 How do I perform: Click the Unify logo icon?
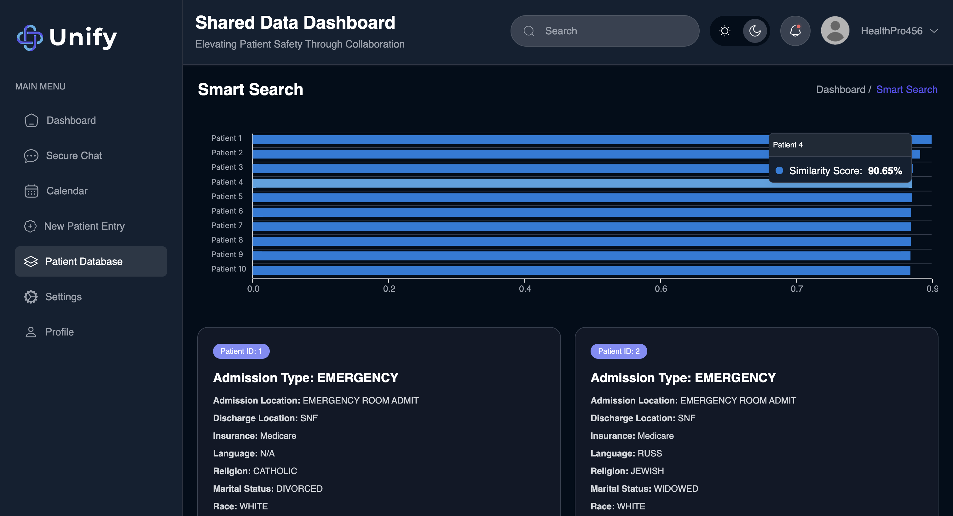tap(30, 37)
